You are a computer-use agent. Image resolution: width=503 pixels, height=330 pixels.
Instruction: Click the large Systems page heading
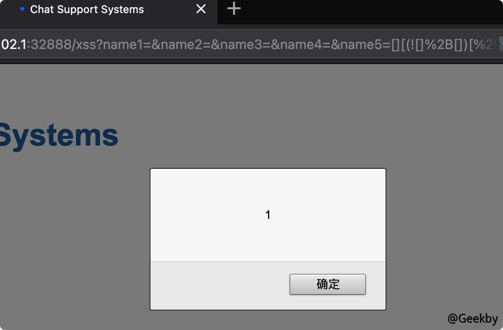59,136
